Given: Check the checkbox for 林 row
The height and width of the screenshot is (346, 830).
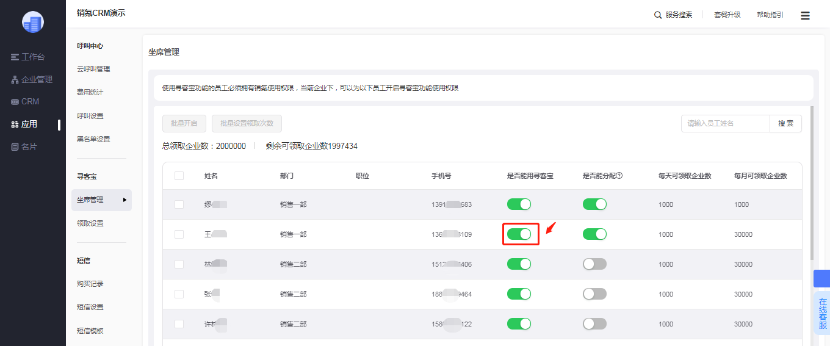Looking at the screenshot, I should tap(179, 264).
